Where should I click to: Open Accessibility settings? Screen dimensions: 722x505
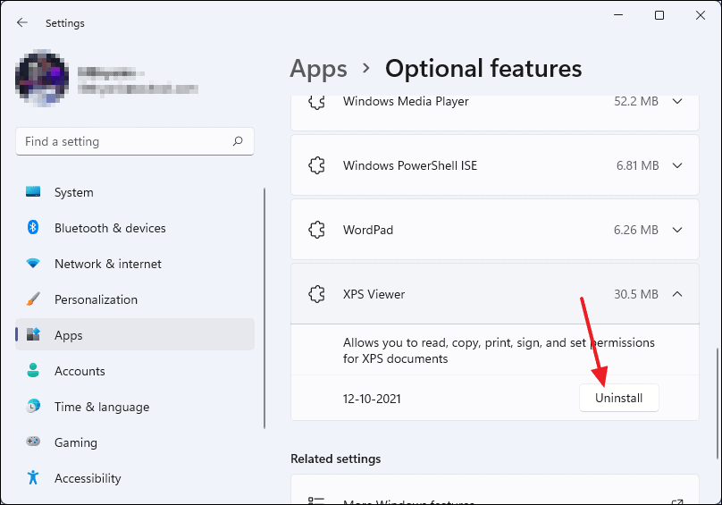coord(134,478)
